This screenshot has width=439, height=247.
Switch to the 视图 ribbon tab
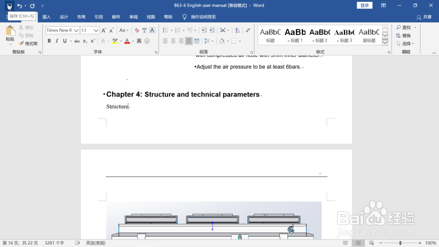click(151, 17)
